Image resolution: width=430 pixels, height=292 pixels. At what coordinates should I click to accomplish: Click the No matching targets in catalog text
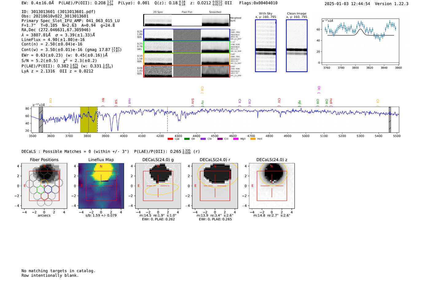pyautogui.click(x=58, y=271)
